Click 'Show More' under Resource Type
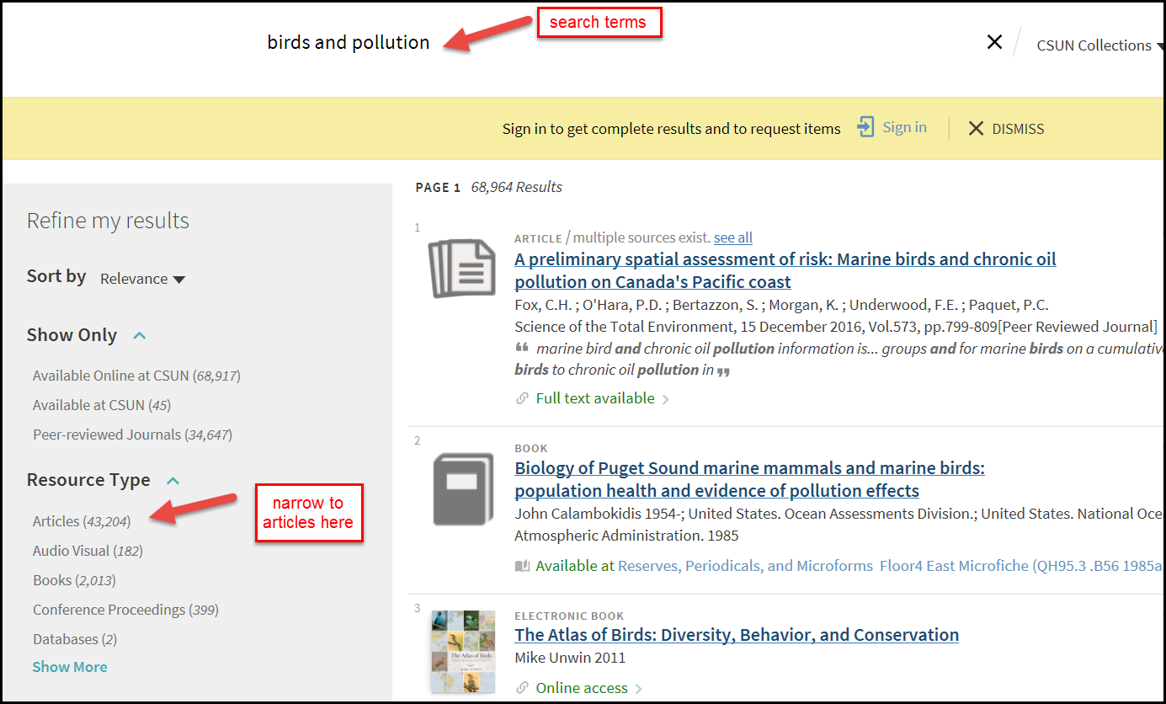The width and height of the screenshot is (1166, 704). coord(69,666)
